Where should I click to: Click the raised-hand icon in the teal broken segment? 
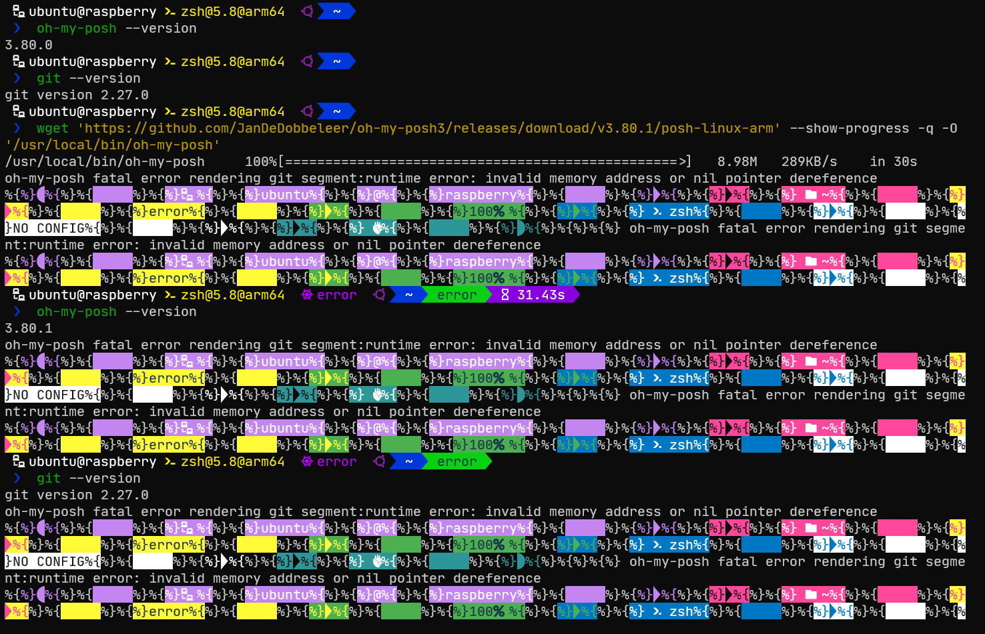click(x=378, y=228)
